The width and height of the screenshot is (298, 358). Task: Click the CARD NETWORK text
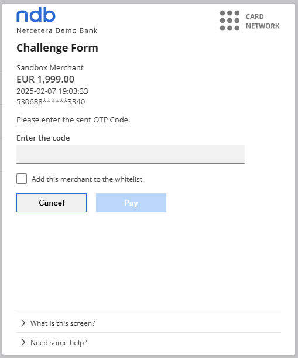tap(263, 21)
